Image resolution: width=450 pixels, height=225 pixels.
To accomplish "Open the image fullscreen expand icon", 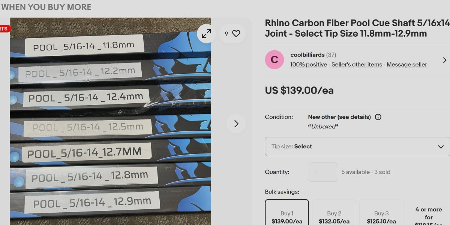I will pyautogui.click(x=205, y=34).
